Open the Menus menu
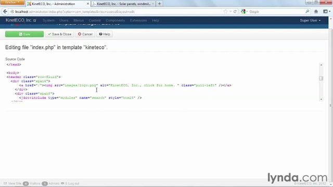The height and width of the screenshot is (187, 333). point(79,21)
